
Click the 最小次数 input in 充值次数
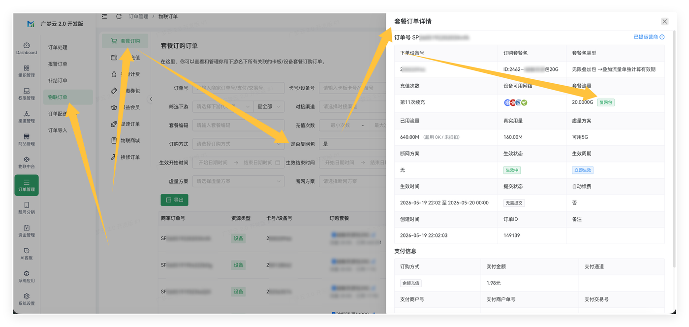click(x=341, y=125)
